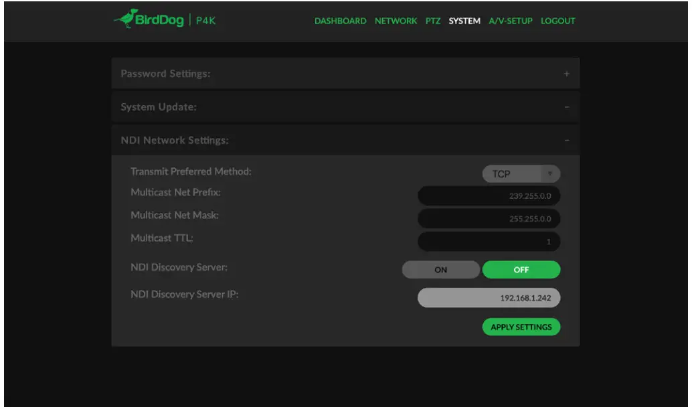Open the A/V-SETUP page
Viewport: 692px width, 409px height.
511,21
